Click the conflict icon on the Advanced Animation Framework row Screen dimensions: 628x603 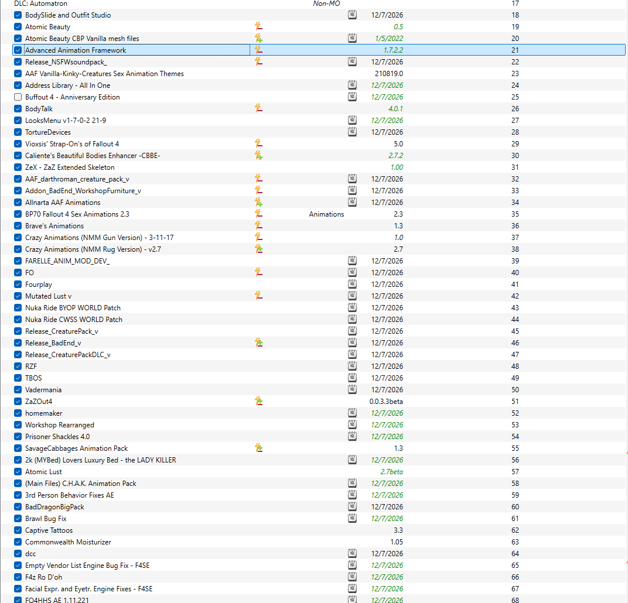[259, 50]
